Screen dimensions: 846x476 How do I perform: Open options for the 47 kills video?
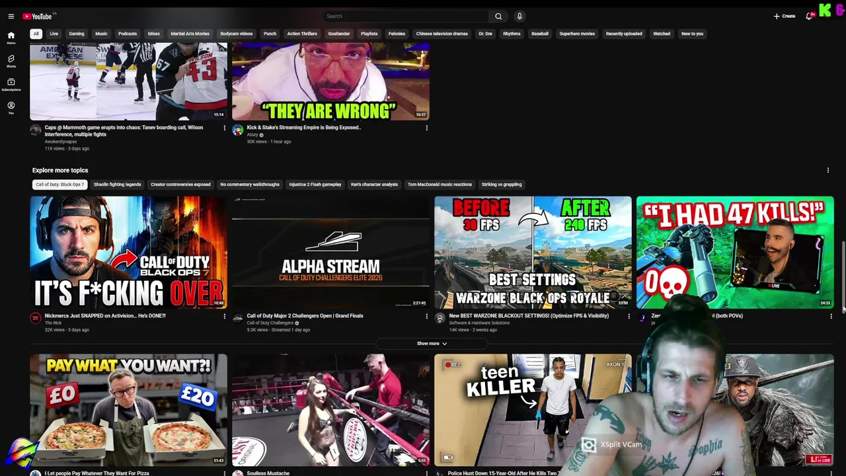[831, 317]
